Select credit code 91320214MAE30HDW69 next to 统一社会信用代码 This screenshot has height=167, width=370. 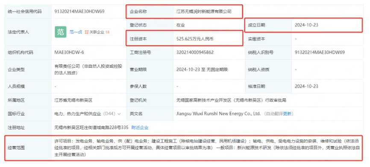click(79, 12)
